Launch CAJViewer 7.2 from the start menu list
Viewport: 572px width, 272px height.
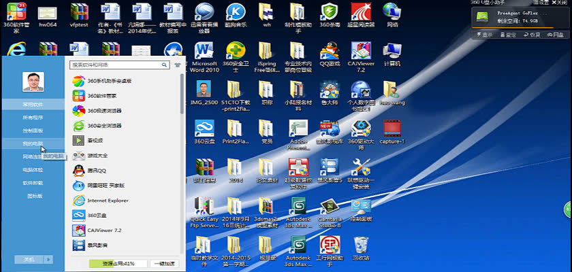click(x=97, y=230)
